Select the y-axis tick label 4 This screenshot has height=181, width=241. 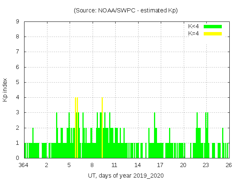point(18,98)
